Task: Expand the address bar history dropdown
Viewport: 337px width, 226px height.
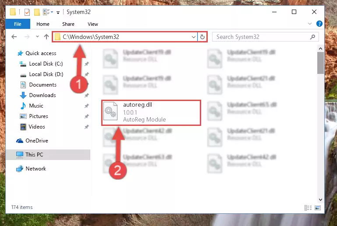Action: point(193,37)
